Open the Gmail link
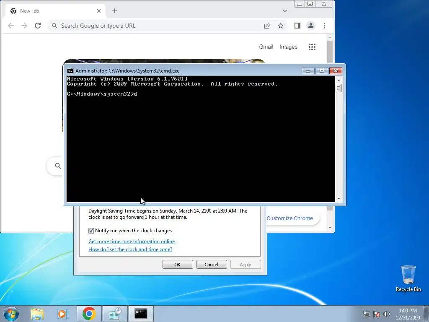 pyautogui.click(x=266, y=47)
